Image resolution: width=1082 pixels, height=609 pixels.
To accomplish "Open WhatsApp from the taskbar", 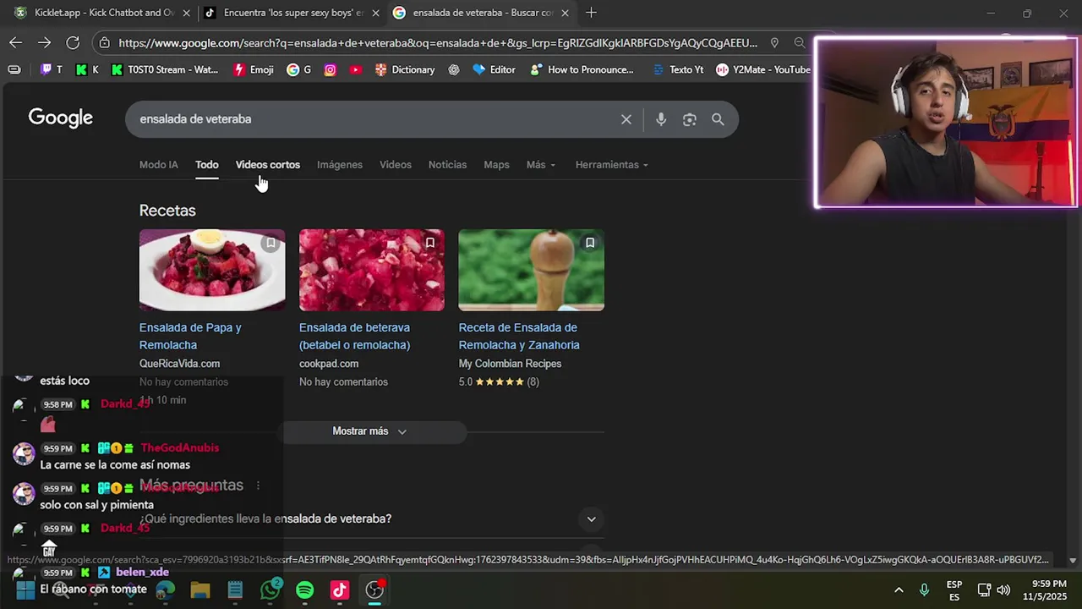I will coord(270,590).
